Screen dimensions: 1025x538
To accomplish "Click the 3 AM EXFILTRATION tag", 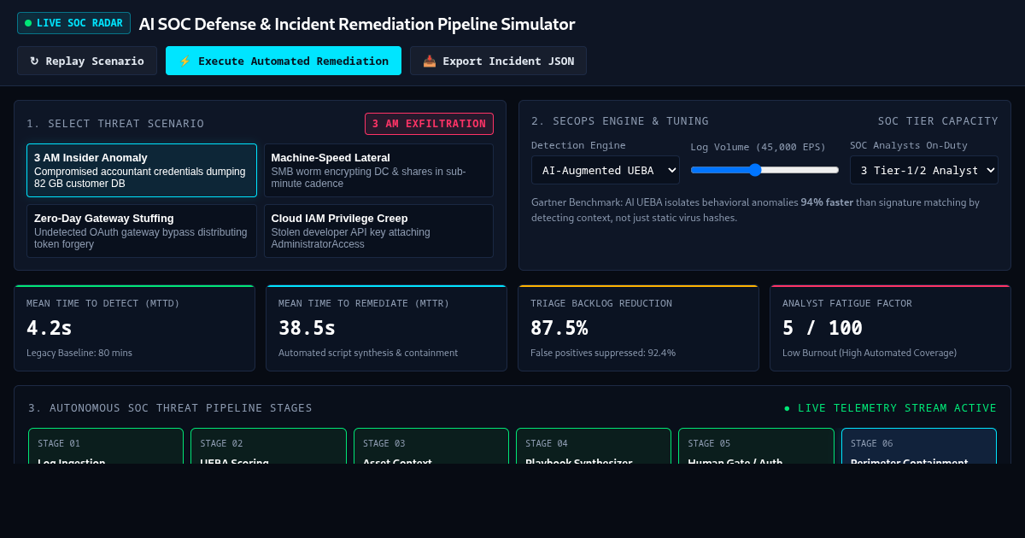I will 429,124.
